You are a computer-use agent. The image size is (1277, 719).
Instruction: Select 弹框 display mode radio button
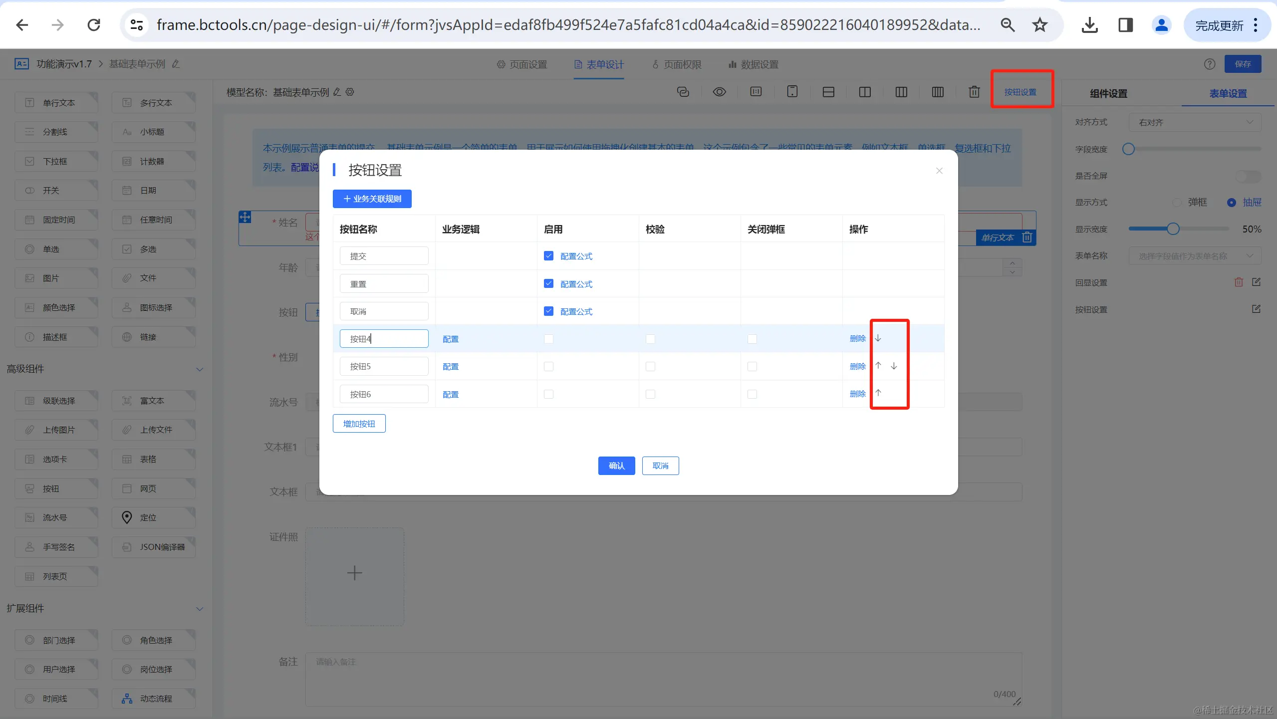point(1177,203)
